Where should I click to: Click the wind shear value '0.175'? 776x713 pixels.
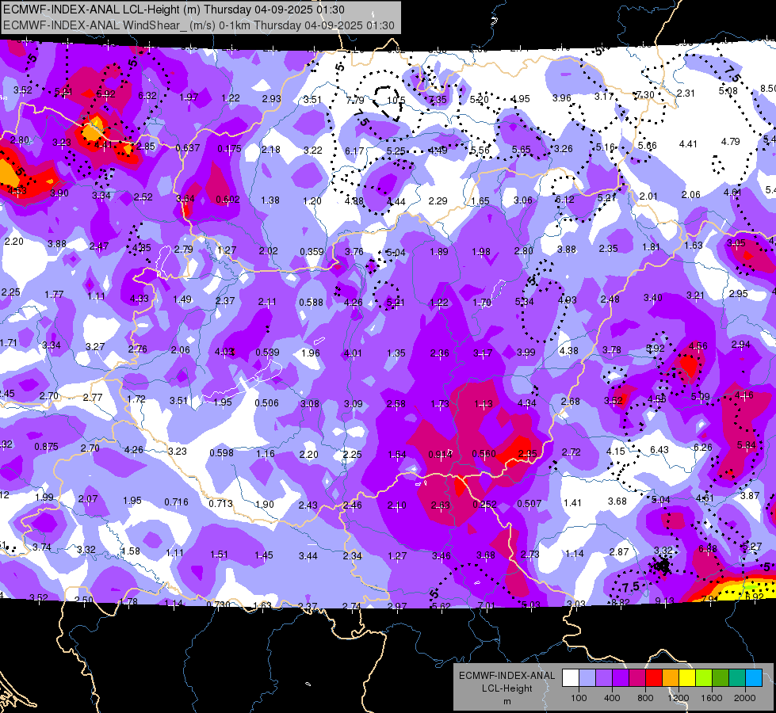coord(230,148)
